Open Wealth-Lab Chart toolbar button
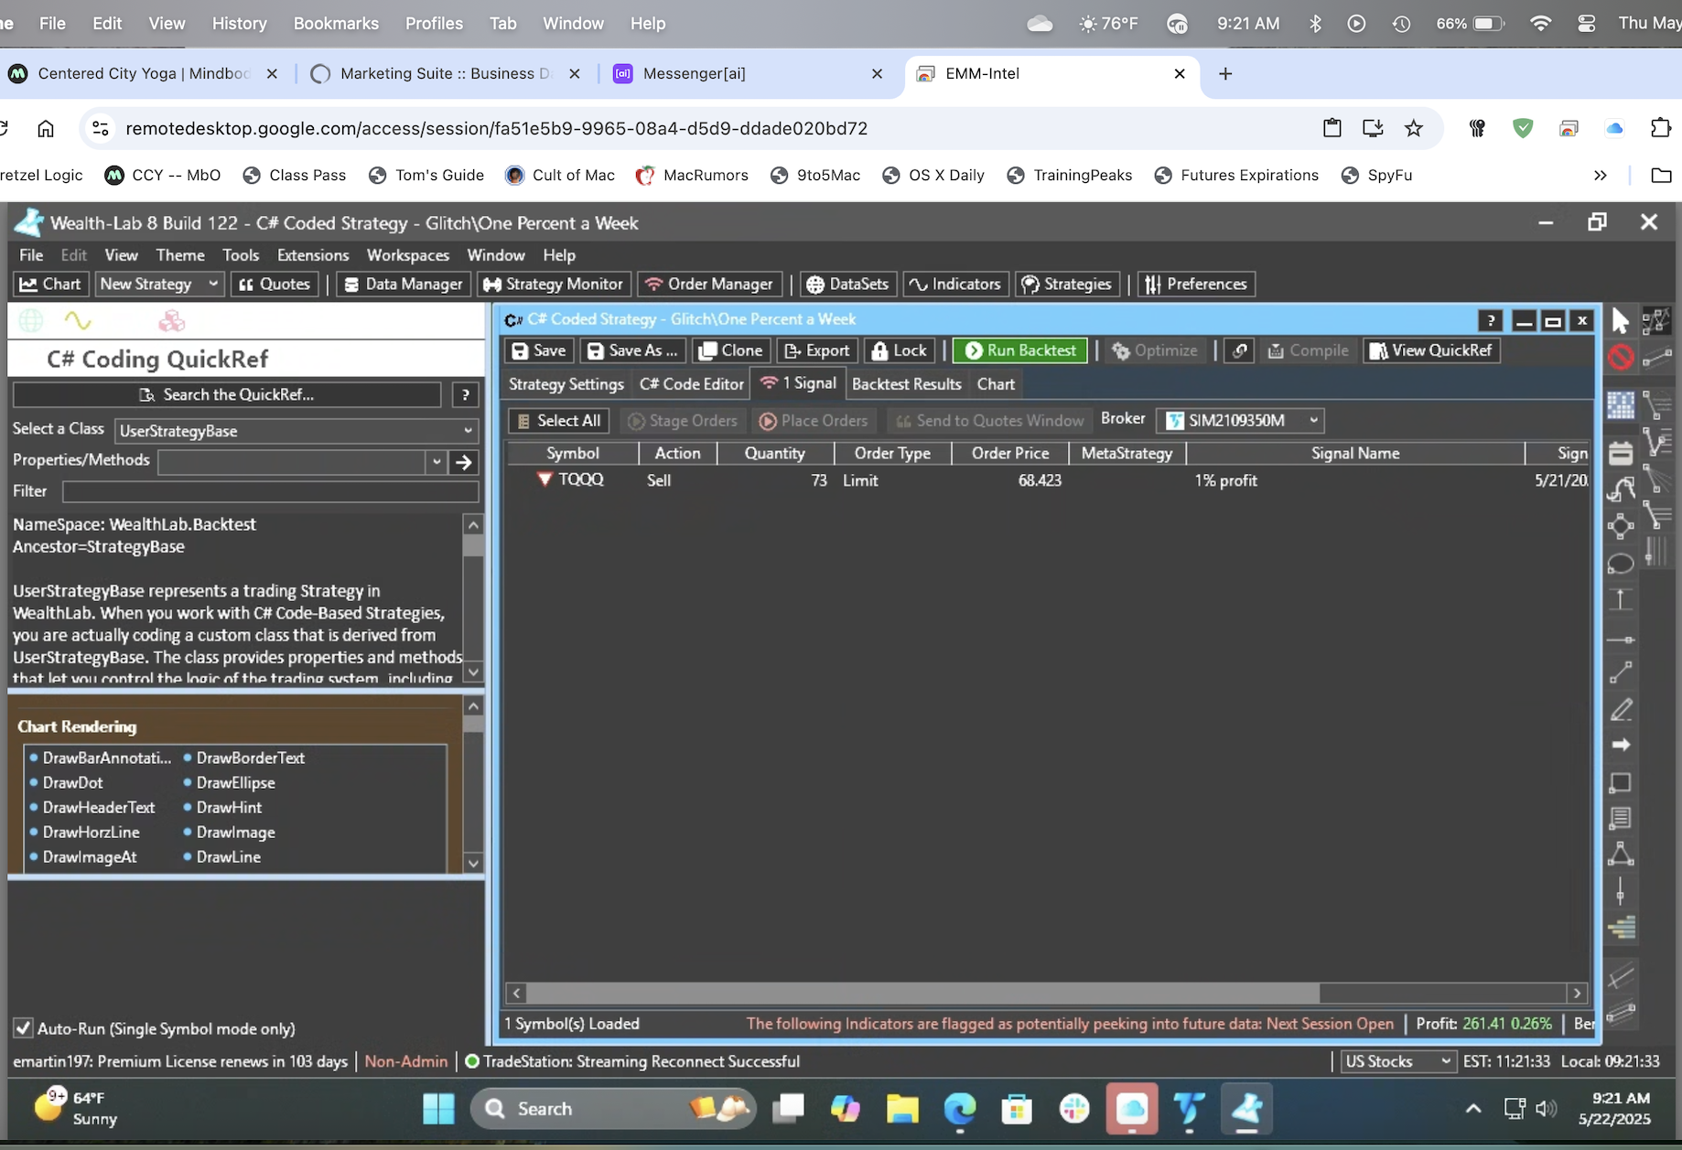This screenshot has height=1150, width=1682. [x=50, y=284]
